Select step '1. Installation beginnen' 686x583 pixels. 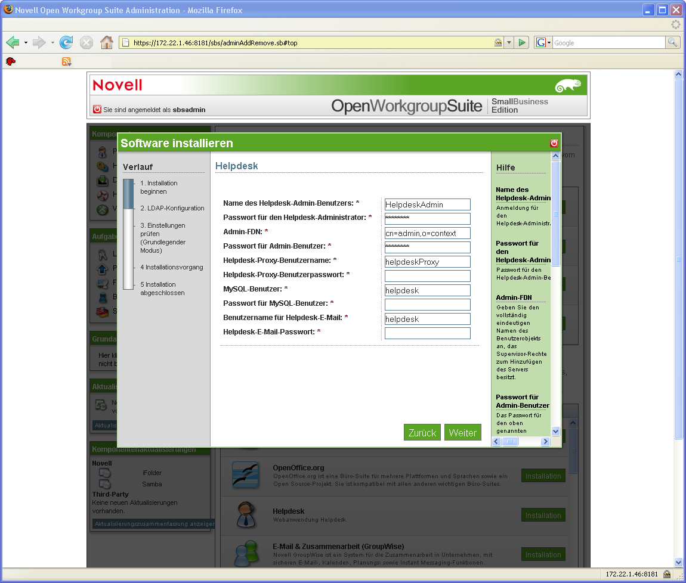pos(159,187)
